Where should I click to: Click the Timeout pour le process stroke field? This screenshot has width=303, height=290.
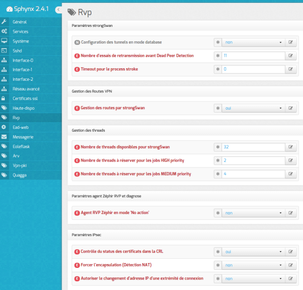pyautogui.click(x=253, y=69)
